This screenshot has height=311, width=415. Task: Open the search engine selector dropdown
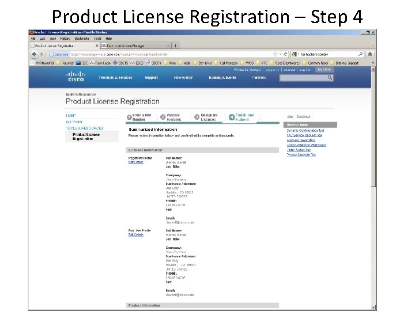295,54
